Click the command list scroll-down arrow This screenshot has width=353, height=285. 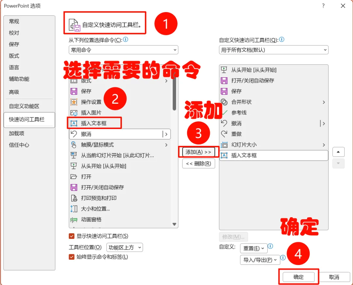point(174,224)
